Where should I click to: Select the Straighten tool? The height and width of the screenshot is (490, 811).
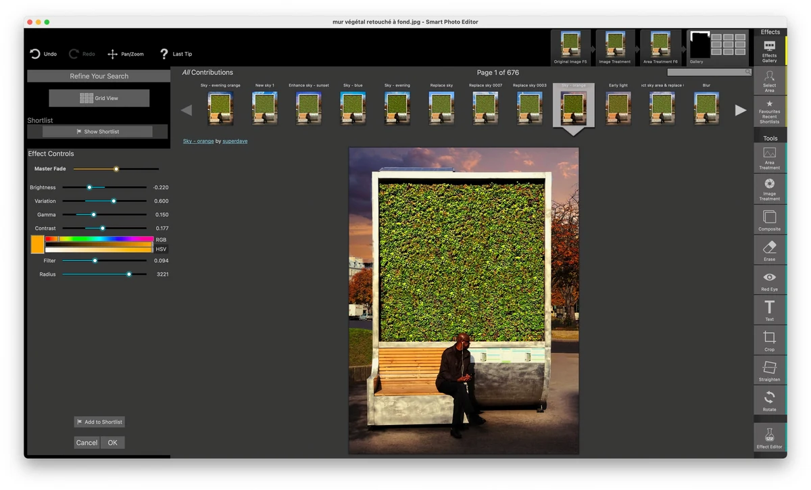[x=769, y=370]
